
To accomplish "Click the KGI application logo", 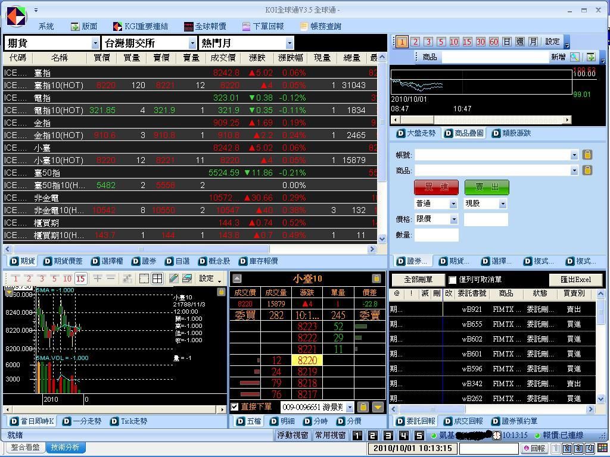I will point(15,17).
